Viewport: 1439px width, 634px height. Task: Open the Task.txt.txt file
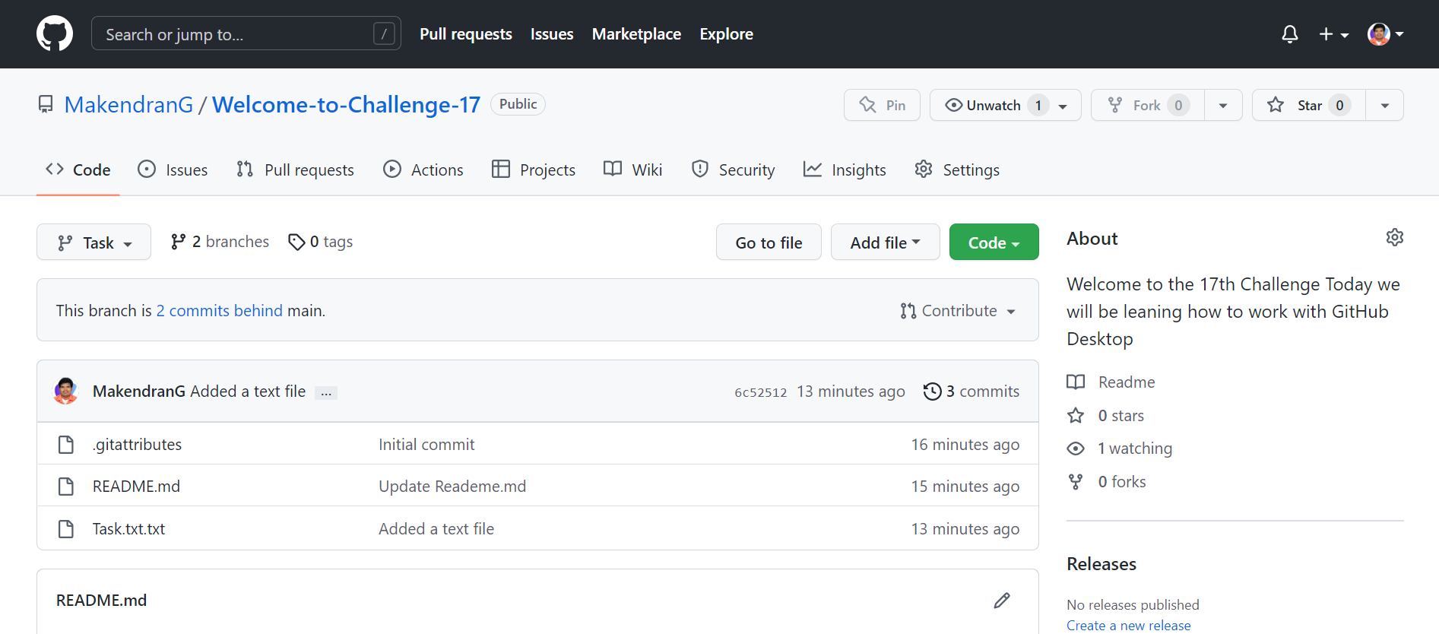click(x=128, y=529)
